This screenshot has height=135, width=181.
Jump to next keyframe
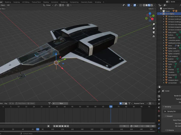65,126
